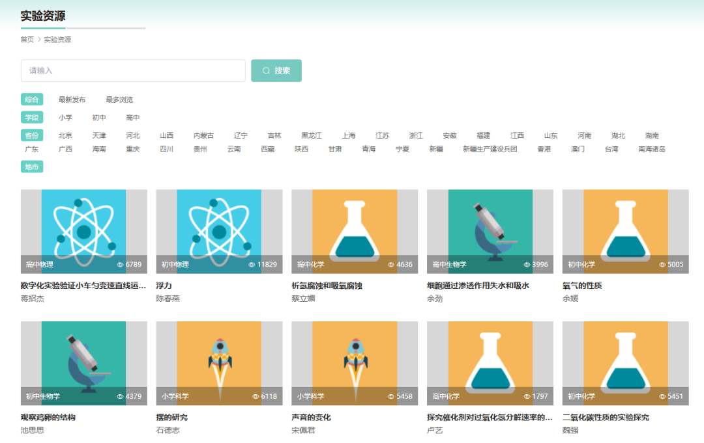Viewport: 704px width, 443px height.
Task: Select 浙江 province filter option
Action: tap(416, 136)
